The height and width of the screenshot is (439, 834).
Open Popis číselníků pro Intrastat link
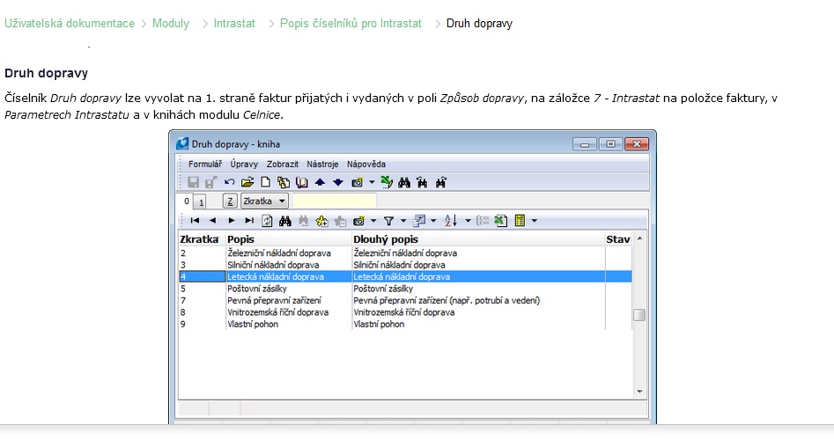click(351, 24)
